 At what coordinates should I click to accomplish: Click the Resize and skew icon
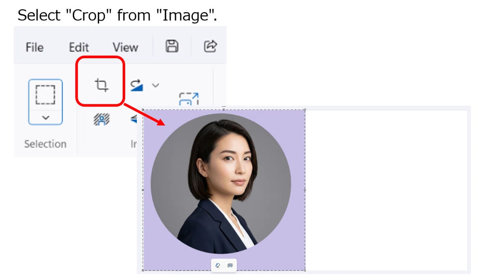click(189, 98)
